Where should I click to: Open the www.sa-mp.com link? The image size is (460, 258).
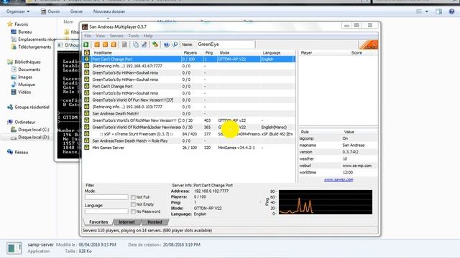coord(339,180)
